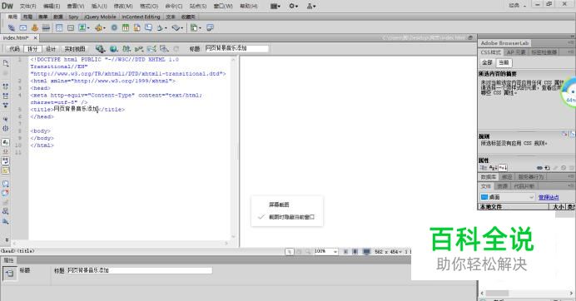Image resolution: width=576 pixels, height=301 pixels.
Task: Click the Files panel horizontal scrollbar
Action: point(527,294)
